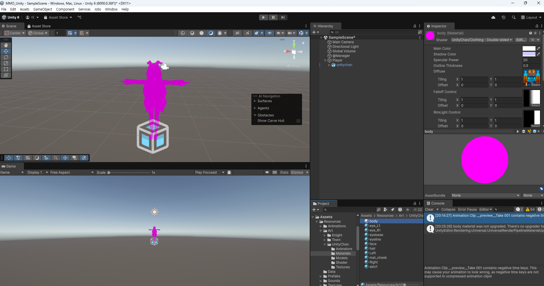544x286 pixels.
Task: Click the favorites star icon in Project
Action: (407, 210)
